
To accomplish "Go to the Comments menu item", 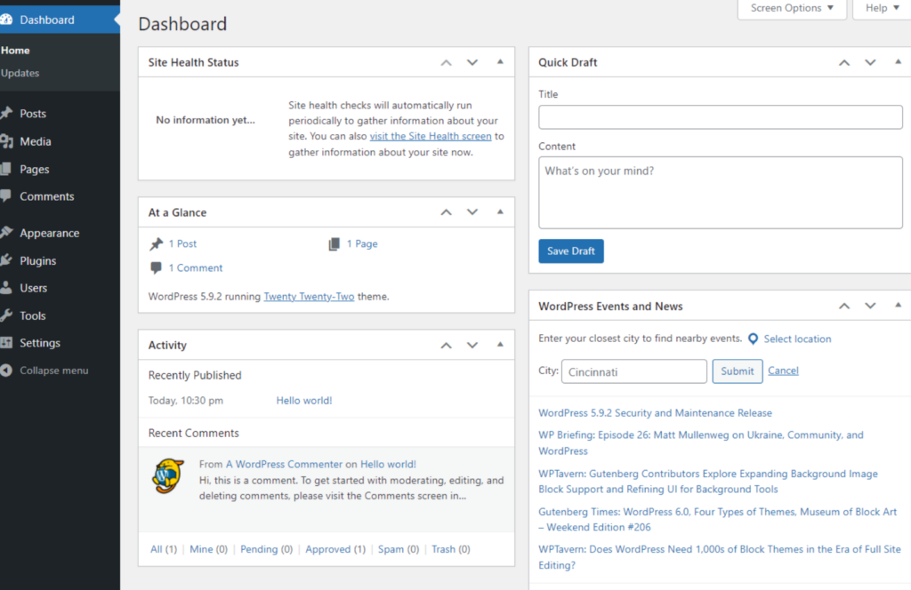I will 46,196.
